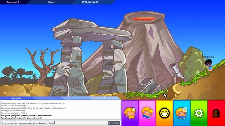This screenshot has width=225, height=126.
Task: Select the second, unlabeled chat tab
Action: [x=49, y=98]
